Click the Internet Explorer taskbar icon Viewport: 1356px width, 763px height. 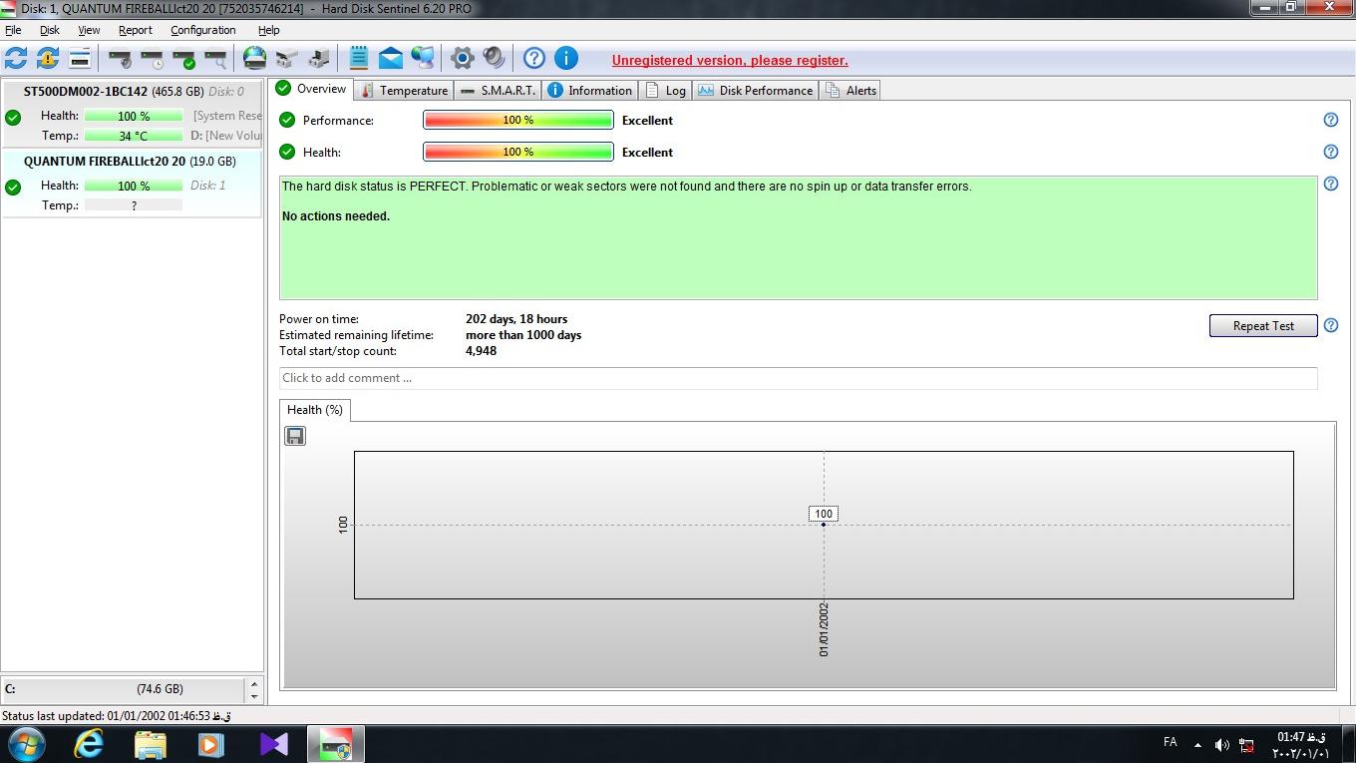click(x=89, y=744)
